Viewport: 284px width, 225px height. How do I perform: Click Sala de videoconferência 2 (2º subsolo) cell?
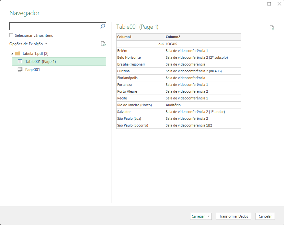pyautogui.click(x=203, y=57)
